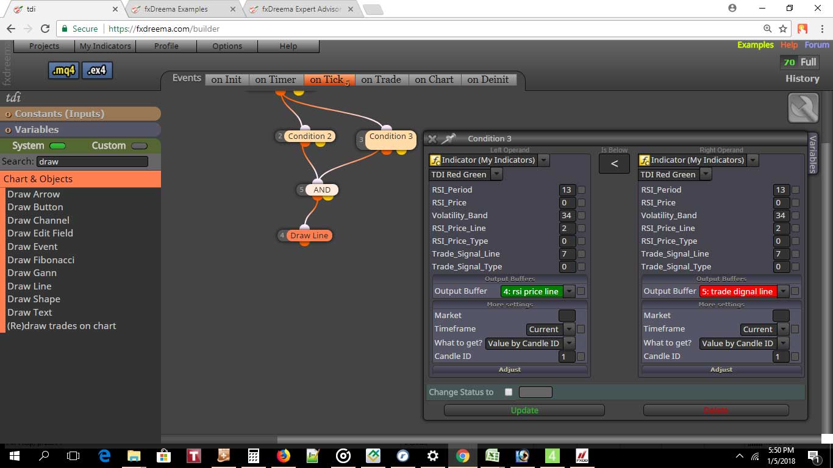The height and width of the screenshot is (468, 833).
Task: Click the left operand indicator function icon
Action: click(x=435, y=160)
